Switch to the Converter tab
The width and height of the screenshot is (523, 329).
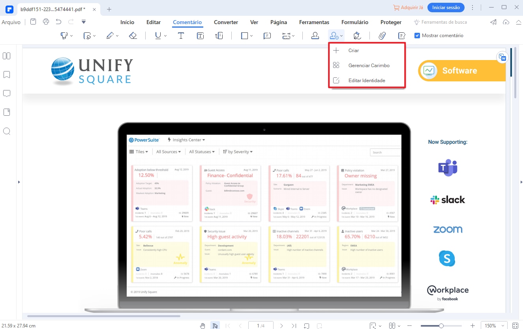[x=226, y=22]
